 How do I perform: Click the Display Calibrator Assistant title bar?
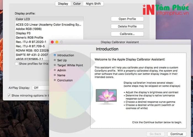pos(120,42)
